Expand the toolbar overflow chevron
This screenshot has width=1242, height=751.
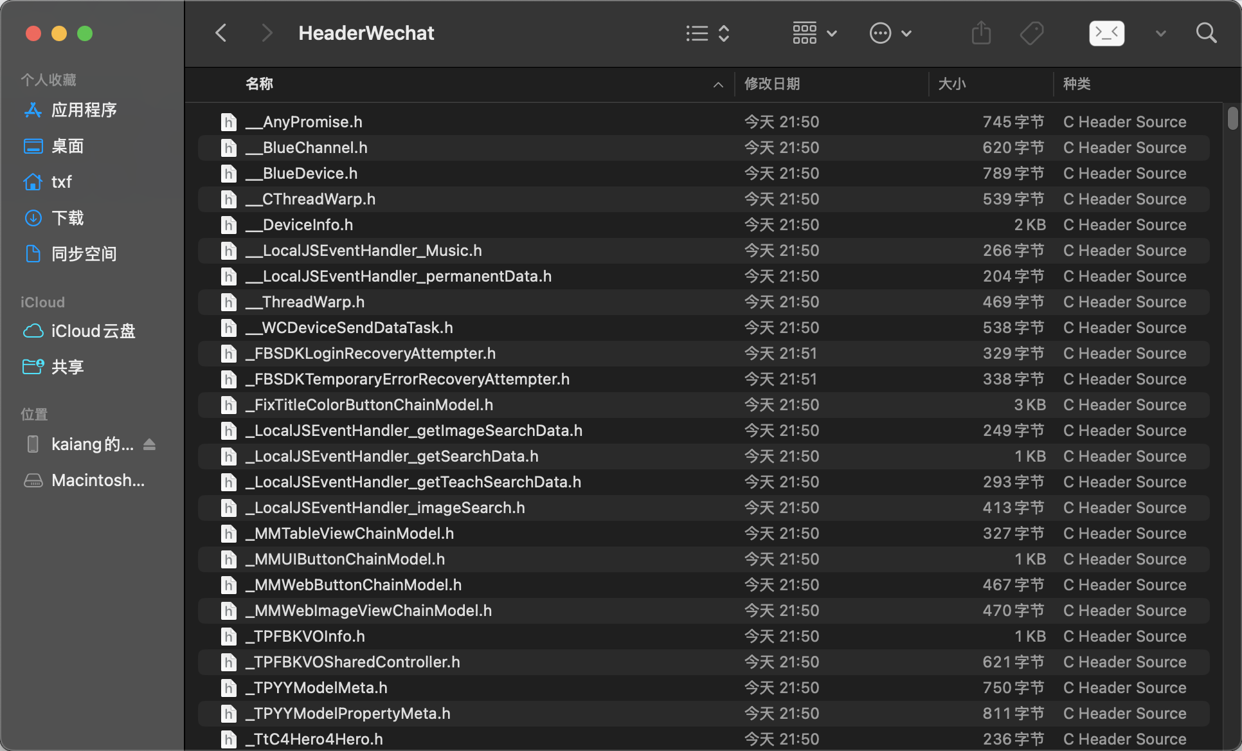click(x=1160, y=33)
